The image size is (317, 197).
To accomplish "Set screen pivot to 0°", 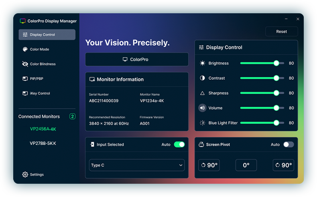I will [x=246, y=165].
